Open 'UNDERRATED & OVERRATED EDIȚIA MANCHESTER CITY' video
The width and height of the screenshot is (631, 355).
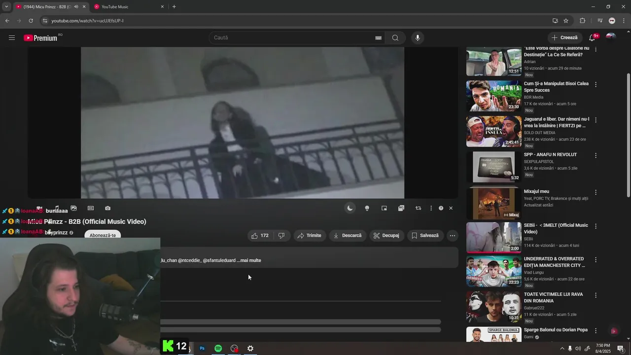[555, 262]
